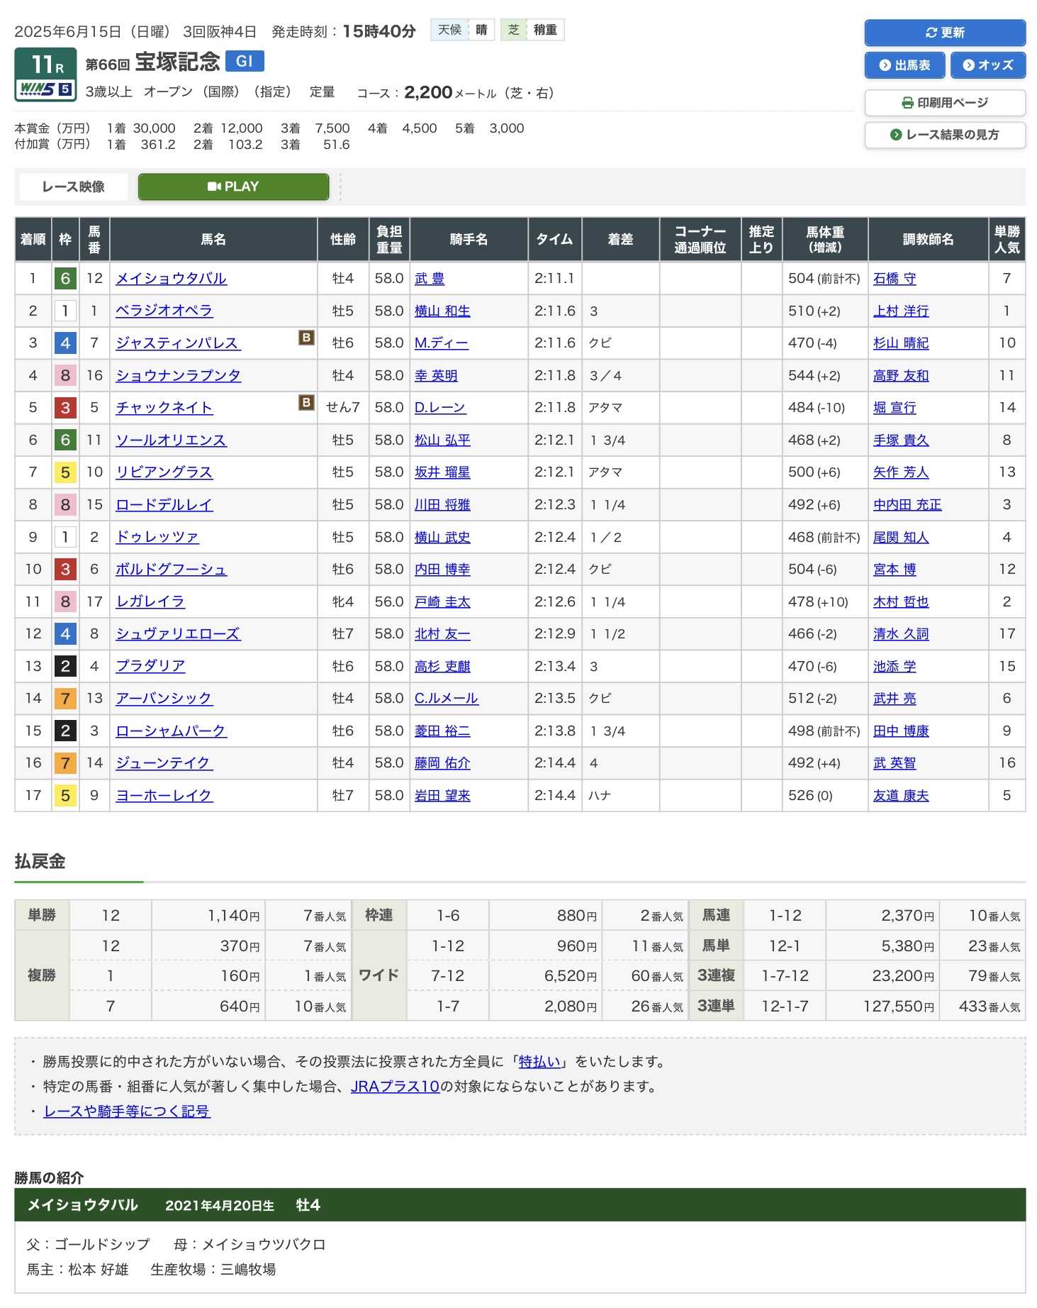The height and width of the screenshot is (1308, 1037).
Task: Open jockey 武 豊 profile
Action: (430, 279)
